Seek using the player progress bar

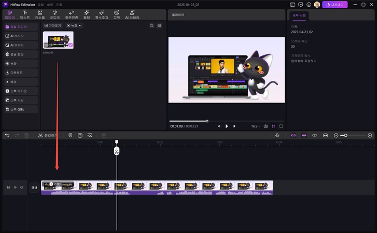227,121
